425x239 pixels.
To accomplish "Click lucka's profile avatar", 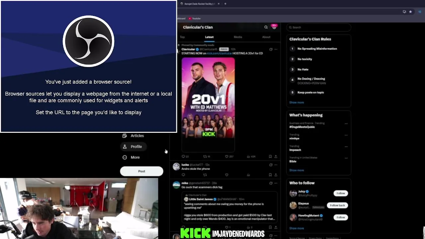I will tap(176, 167).
